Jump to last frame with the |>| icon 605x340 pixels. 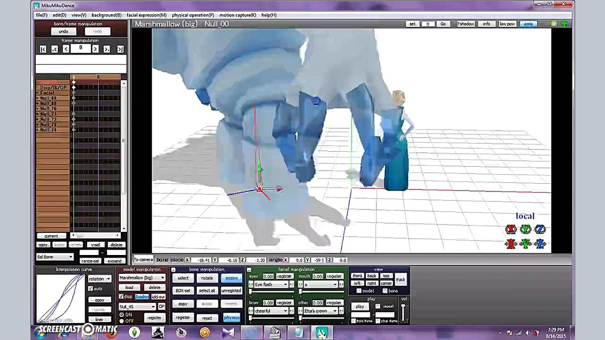pyautogui.click(x=120, y=48)
